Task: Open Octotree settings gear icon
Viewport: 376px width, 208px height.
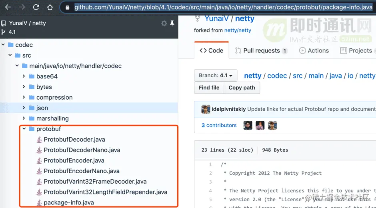Action: click(x=164, y=23)
